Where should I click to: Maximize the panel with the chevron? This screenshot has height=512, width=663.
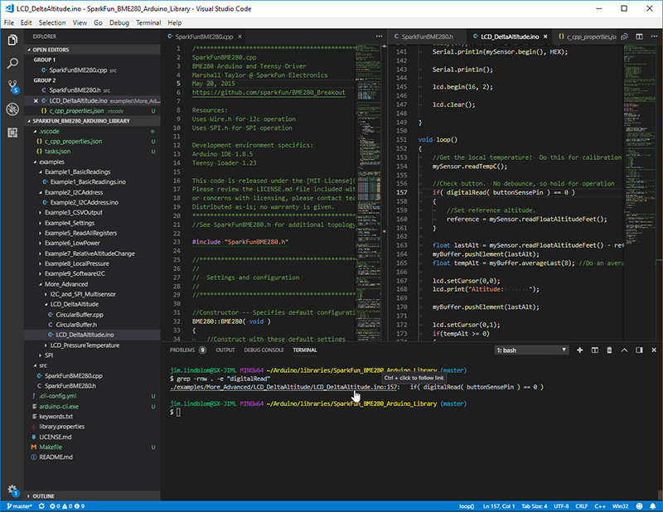(x=626, y=350)
